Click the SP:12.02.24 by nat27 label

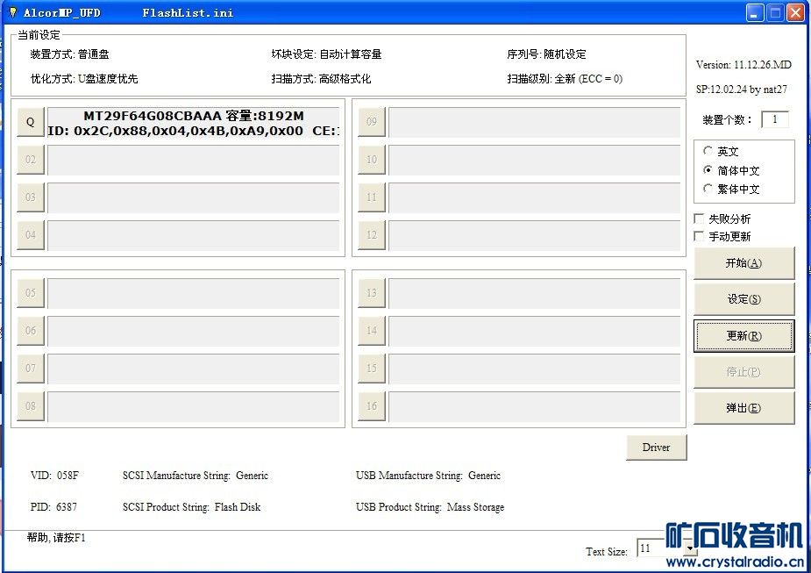point(741,89)
